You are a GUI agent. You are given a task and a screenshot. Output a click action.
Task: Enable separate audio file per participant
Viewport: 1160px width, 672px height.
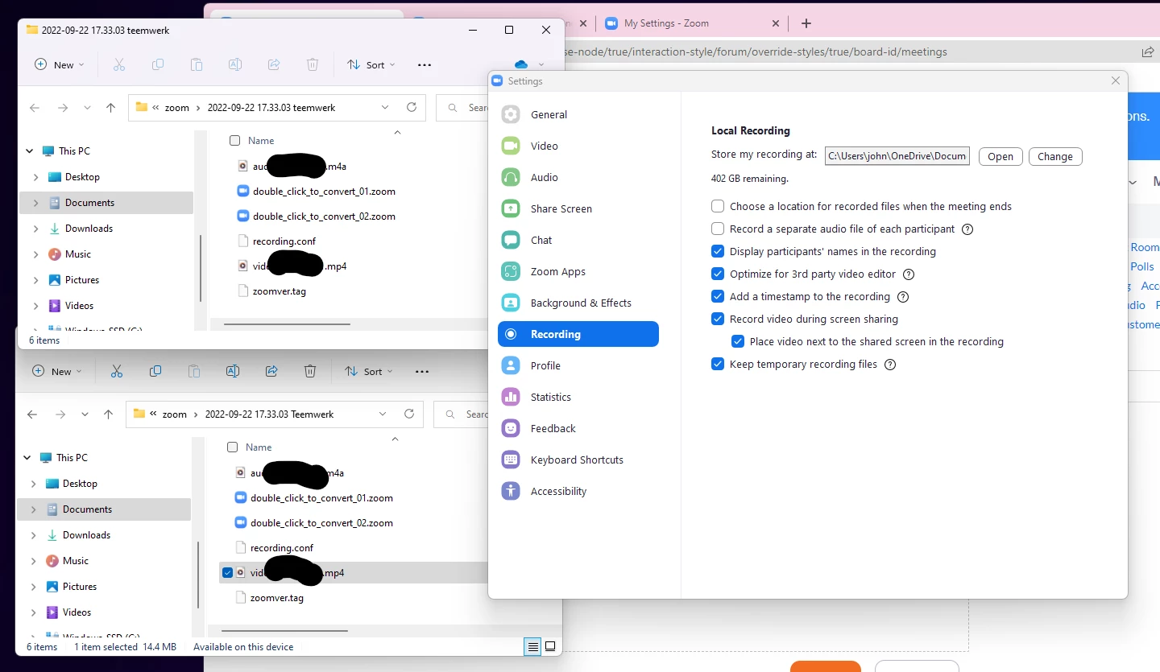(x=718, y=229)
